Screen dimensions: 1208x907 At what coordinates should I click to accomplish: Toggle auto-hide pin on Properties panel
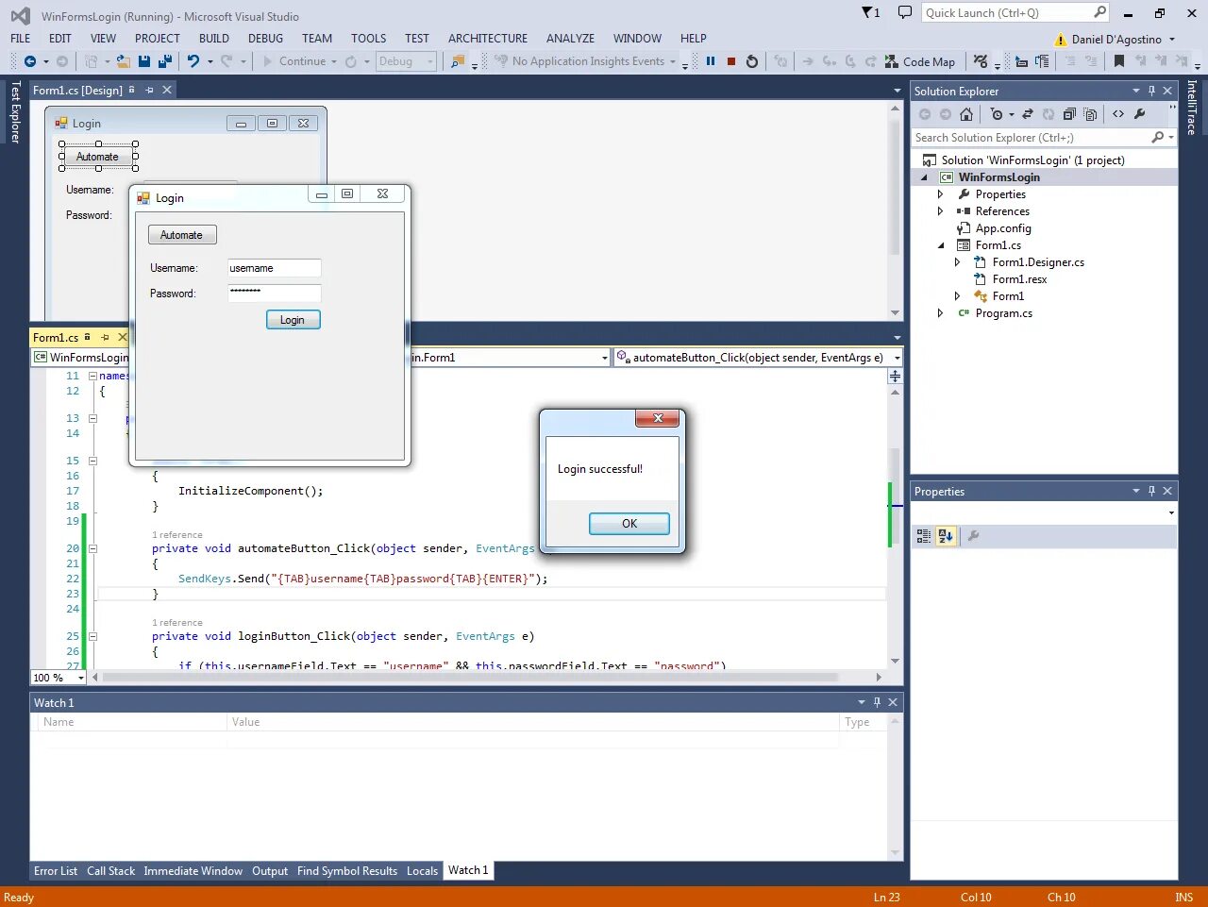(1151, 492)
